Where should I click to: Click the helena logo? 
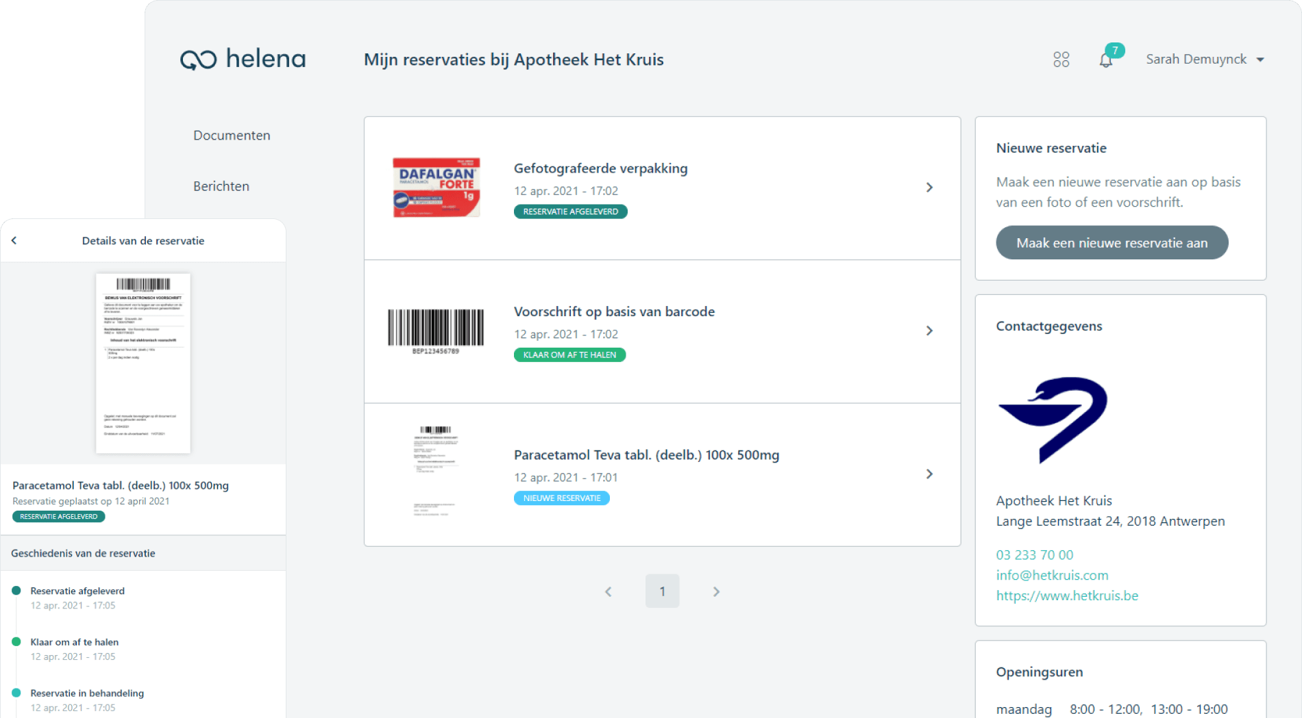coord(243,60)
